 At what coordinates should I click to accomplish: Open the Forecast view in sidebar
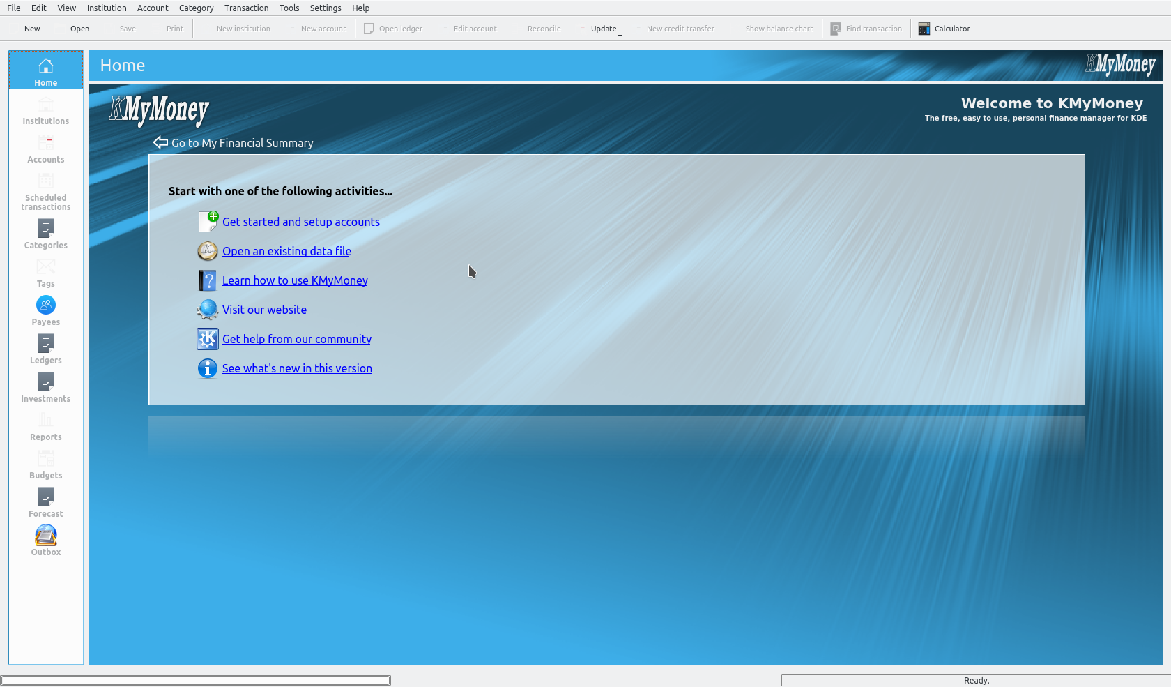click(x=46, y=503)
